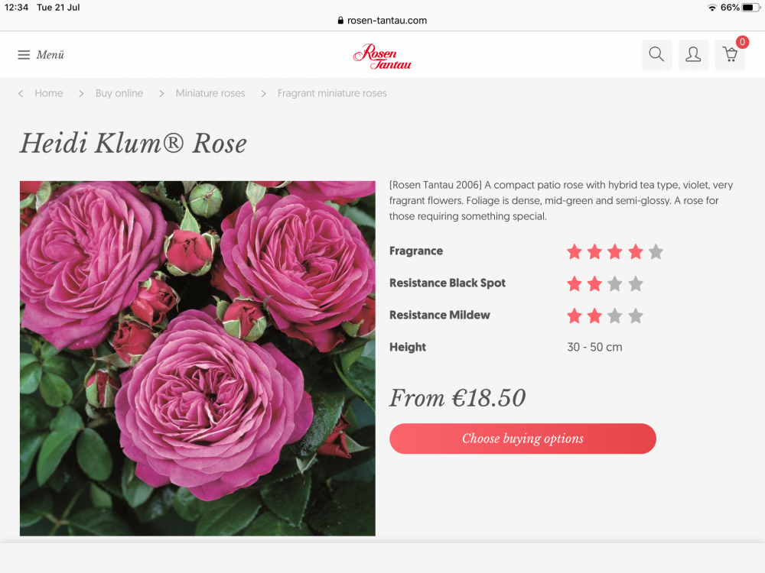Image resolution: width=765 pixels, height=573 pixels.
Task: Click the cart count badge showing 0
Action: (x=742, y=42)
